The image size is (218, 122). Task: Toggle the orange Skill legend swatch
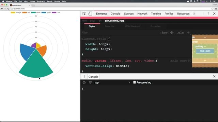pos(25,13)
